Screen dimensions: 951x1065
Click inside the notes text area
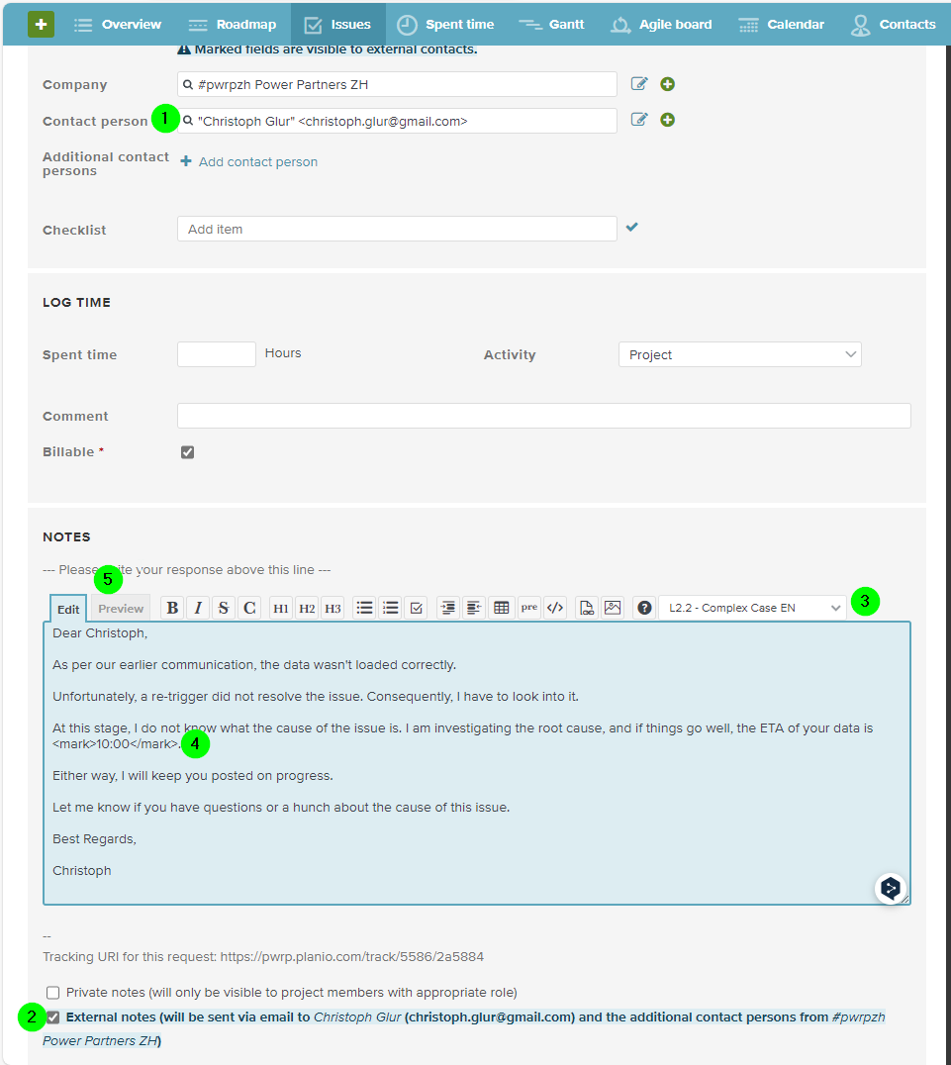[477, 763]
